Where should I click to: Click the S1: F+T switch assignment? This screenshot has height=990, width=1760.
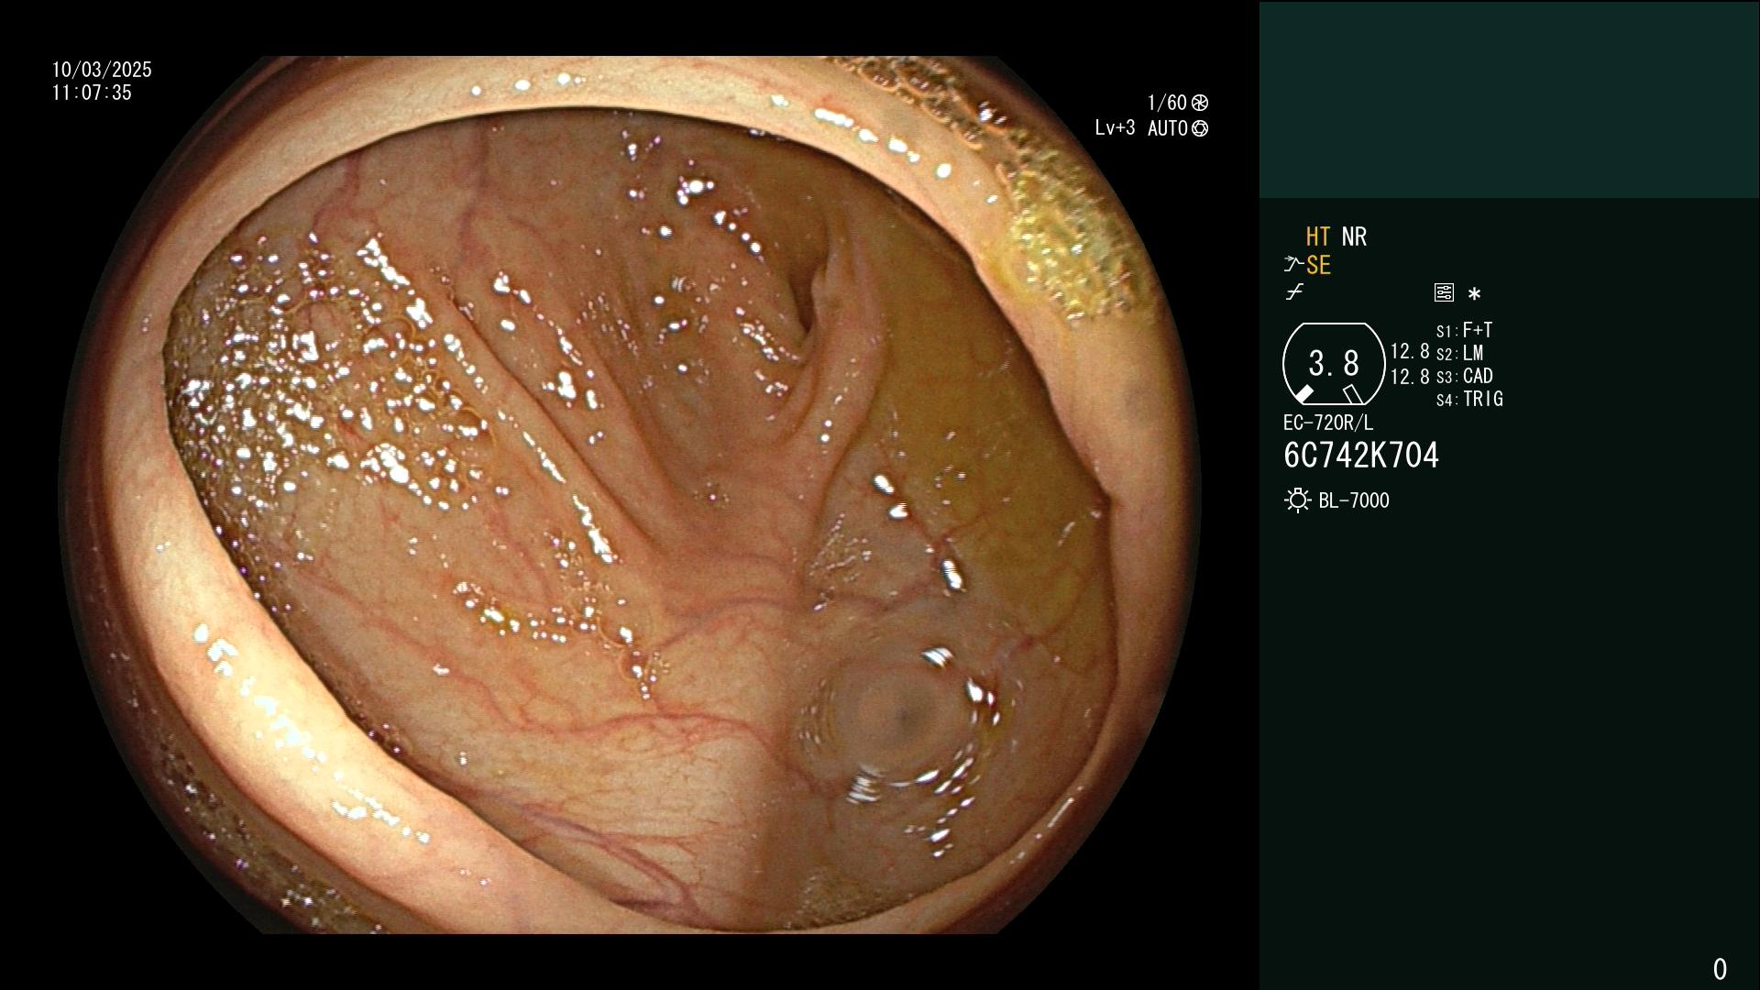click(1464, 330)
